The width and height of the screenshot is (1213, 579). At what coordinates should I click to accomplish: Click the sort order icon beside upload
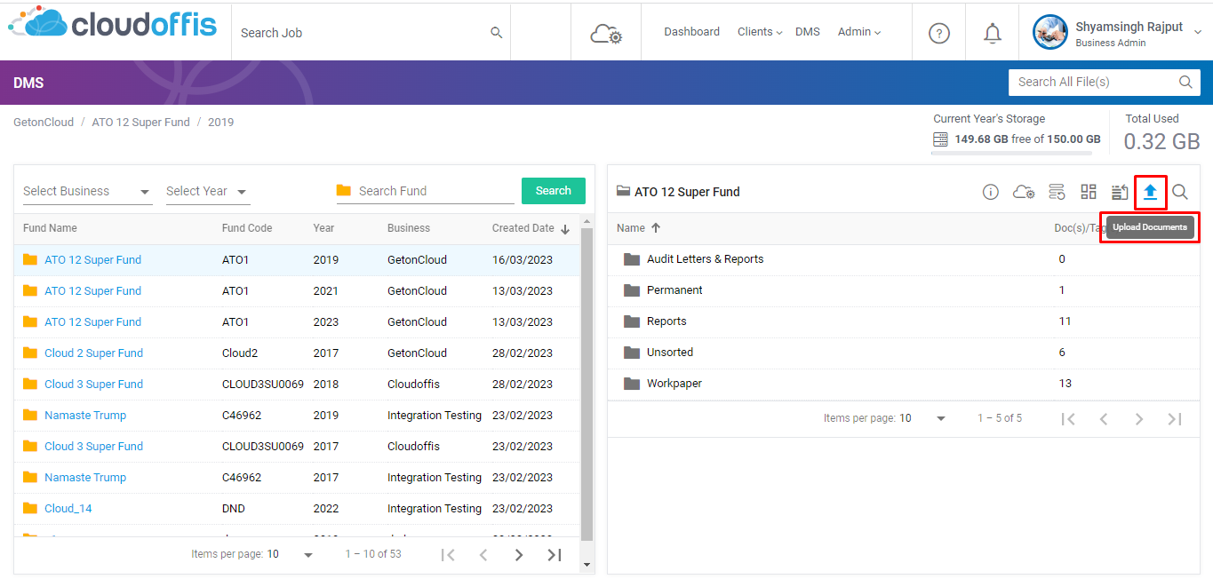coord(1120,192)
